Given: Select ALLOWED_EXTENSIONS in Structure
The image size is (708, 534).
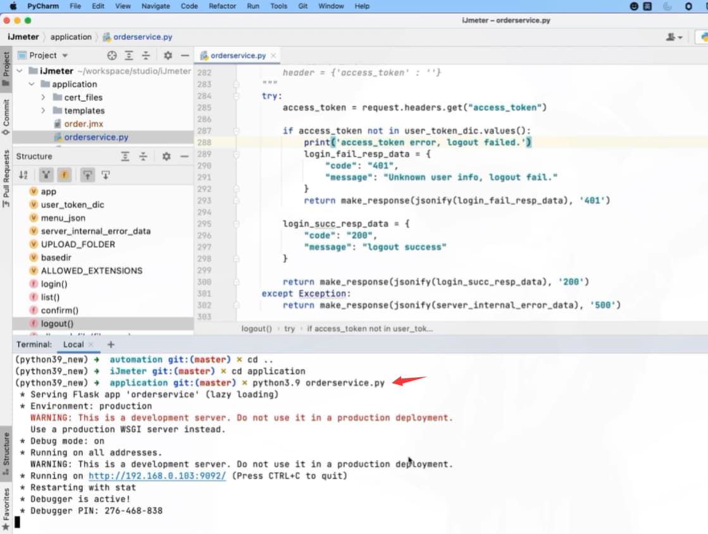Looking at the screenshot, I should tap(91, 270).
